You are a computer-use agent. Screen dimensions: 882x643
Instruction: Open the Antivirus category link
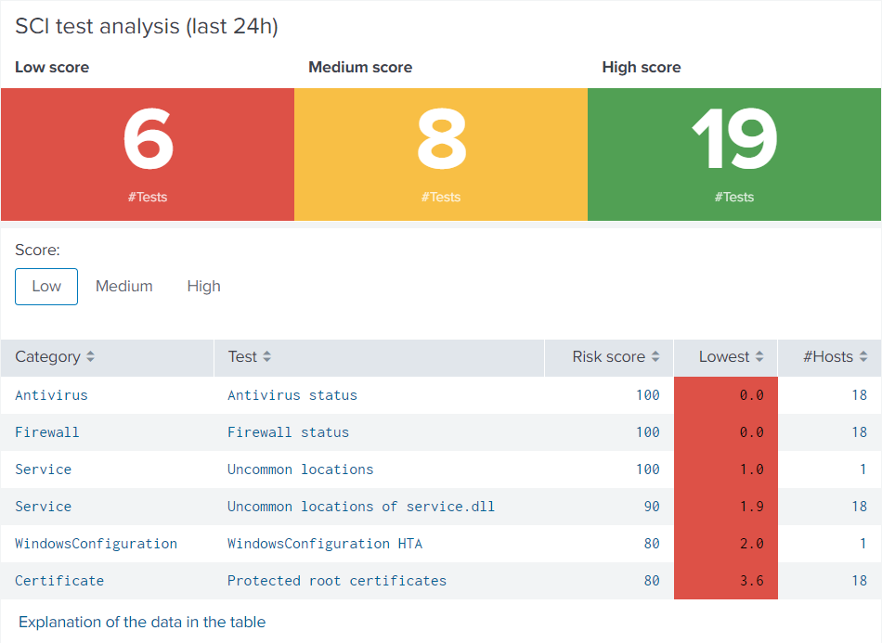pos(51,395)
